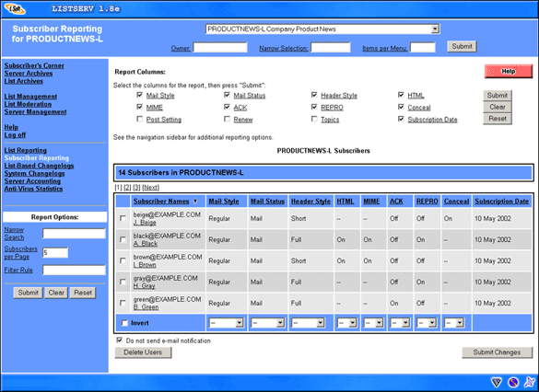Uncheck the HTML column checkbox
539x392 pixels.
401,95
